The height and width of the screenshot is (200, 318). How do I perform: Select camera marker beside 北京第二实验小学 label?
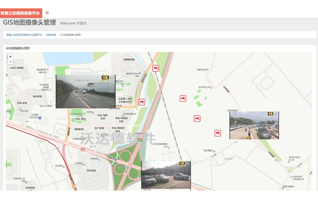[142, 102]
